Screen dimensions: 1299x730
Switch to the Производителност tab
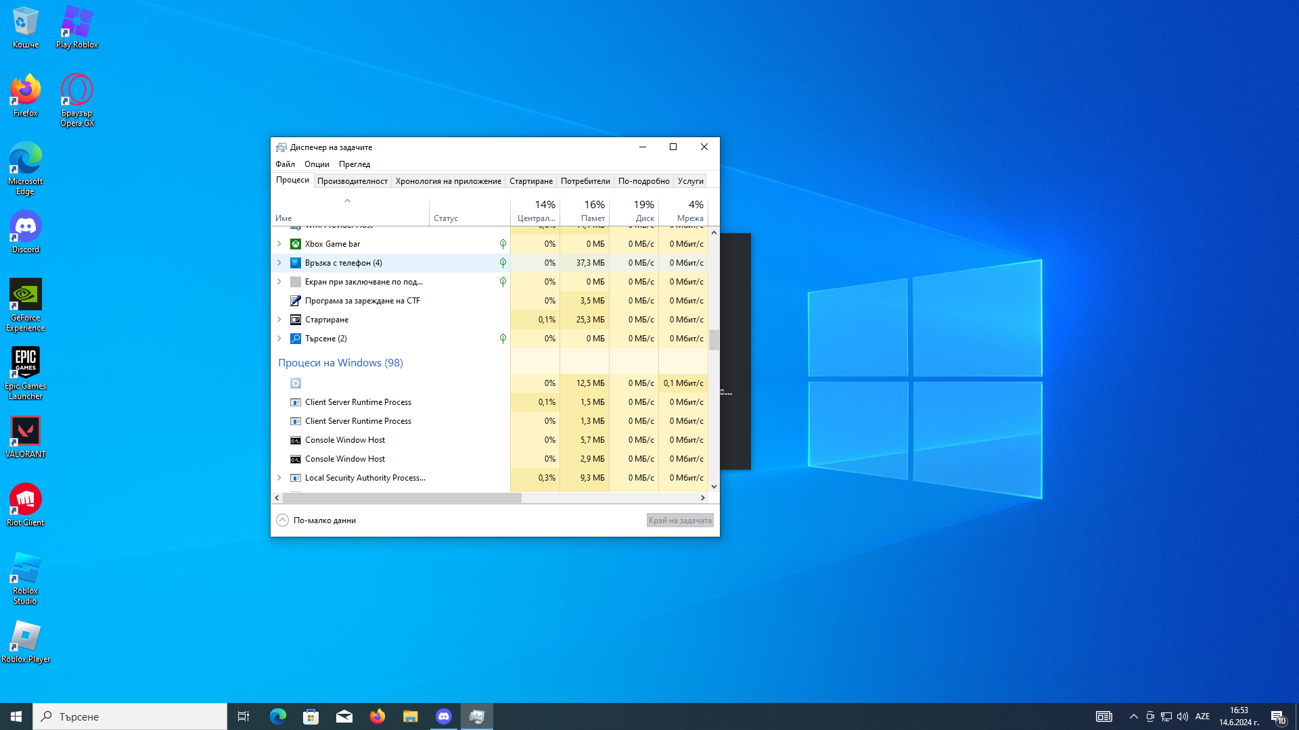(x=352, y=181)
